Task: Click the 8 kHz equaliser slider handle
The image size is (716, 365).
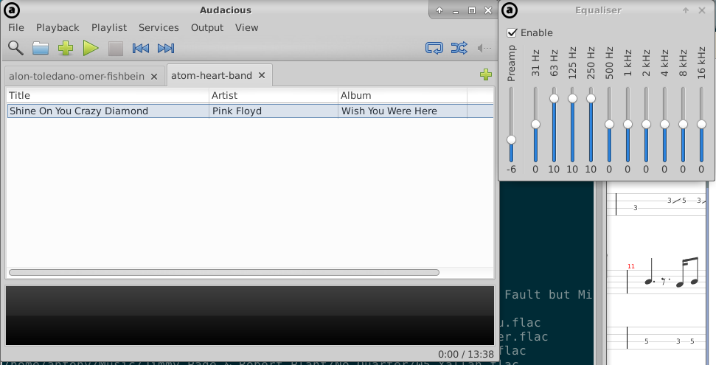Action: coord(683,125)
